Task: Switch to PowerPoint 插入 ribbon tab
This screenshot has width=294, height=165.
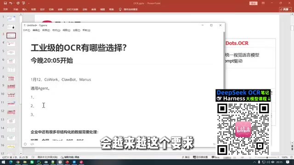Action: (24, 9)
